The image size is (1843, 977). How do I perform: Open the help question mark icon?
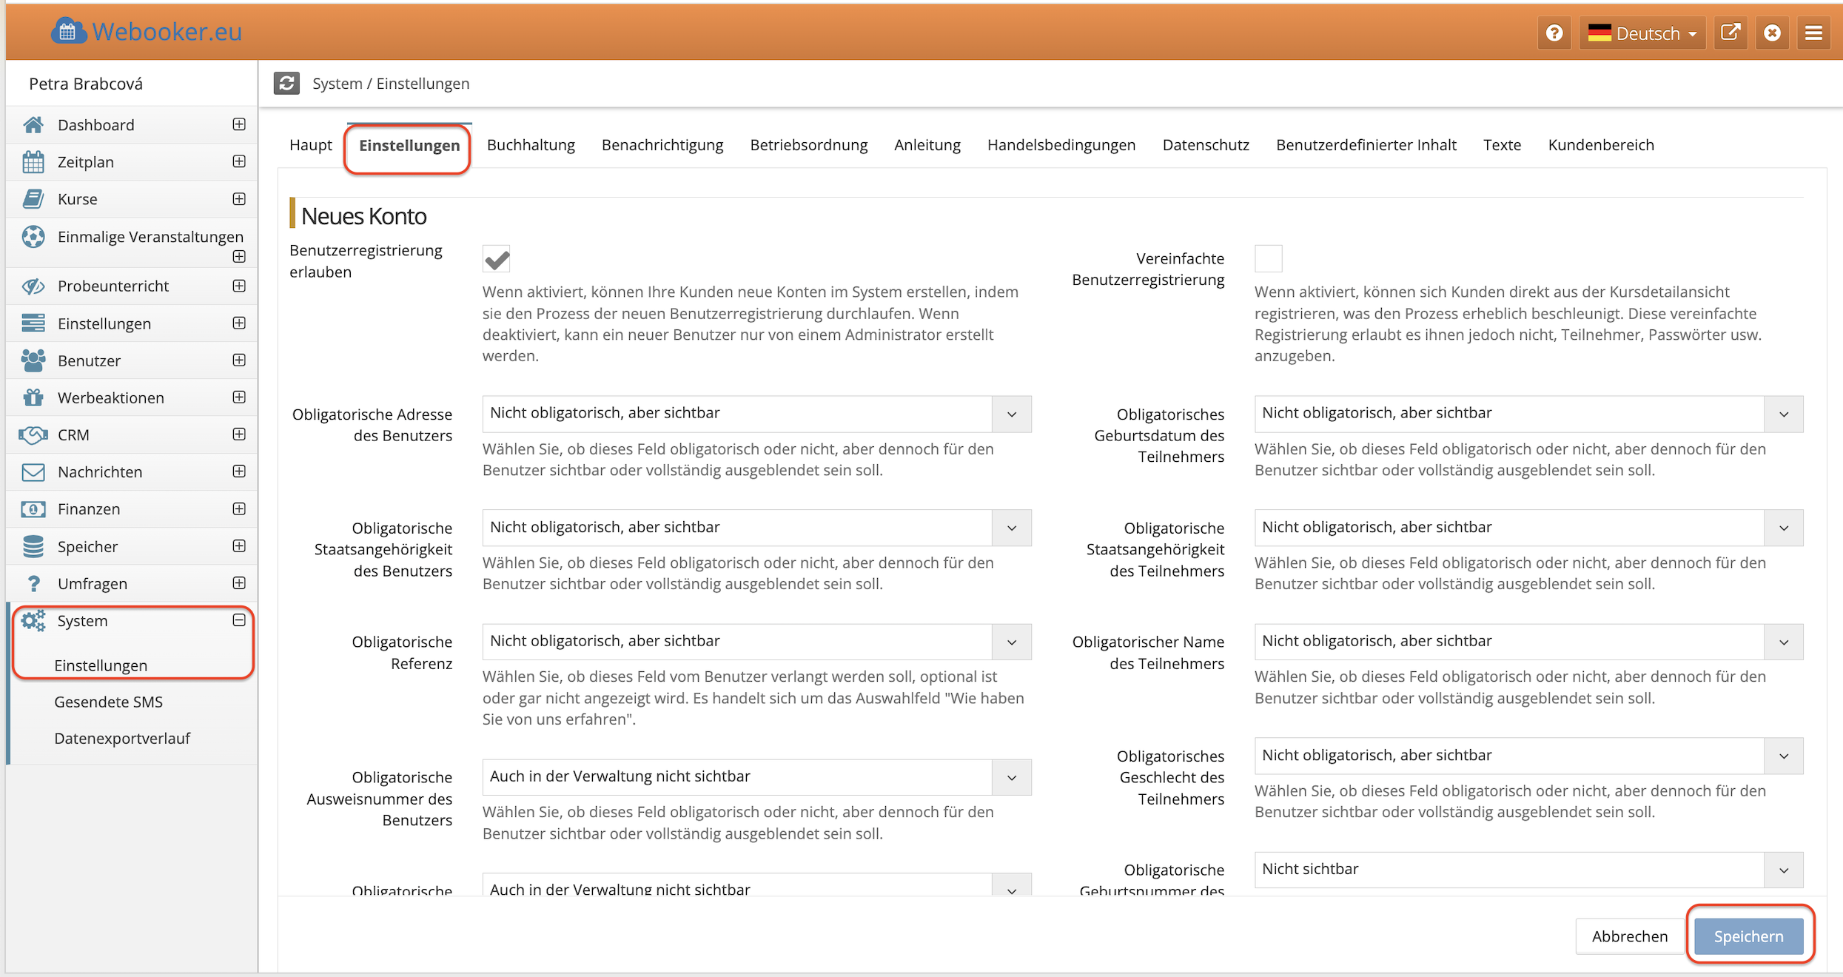pyautogui.click(x=1554, y=33)
